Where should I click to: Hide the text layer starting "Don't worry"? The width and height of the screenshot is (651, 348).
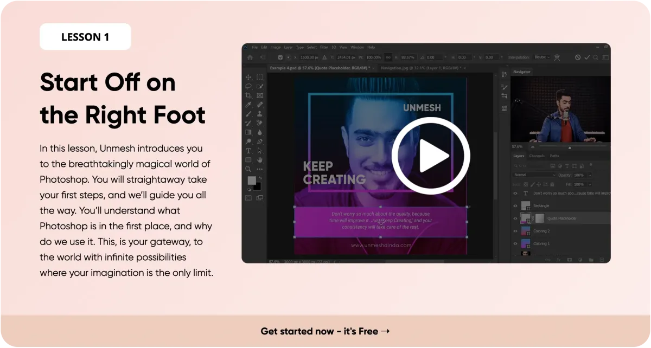coord(515,193)
